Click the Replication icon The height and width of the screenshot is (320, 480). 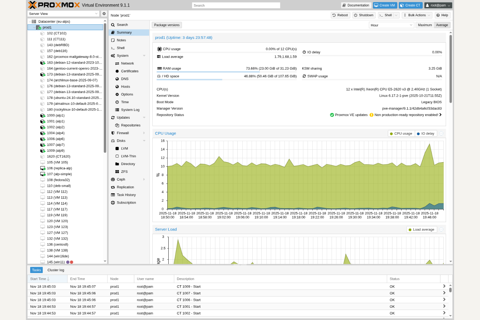(x=113, y=187)
